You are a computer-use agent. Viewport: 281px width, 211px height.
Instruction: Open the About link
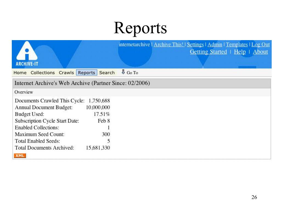tap(260, 52)
